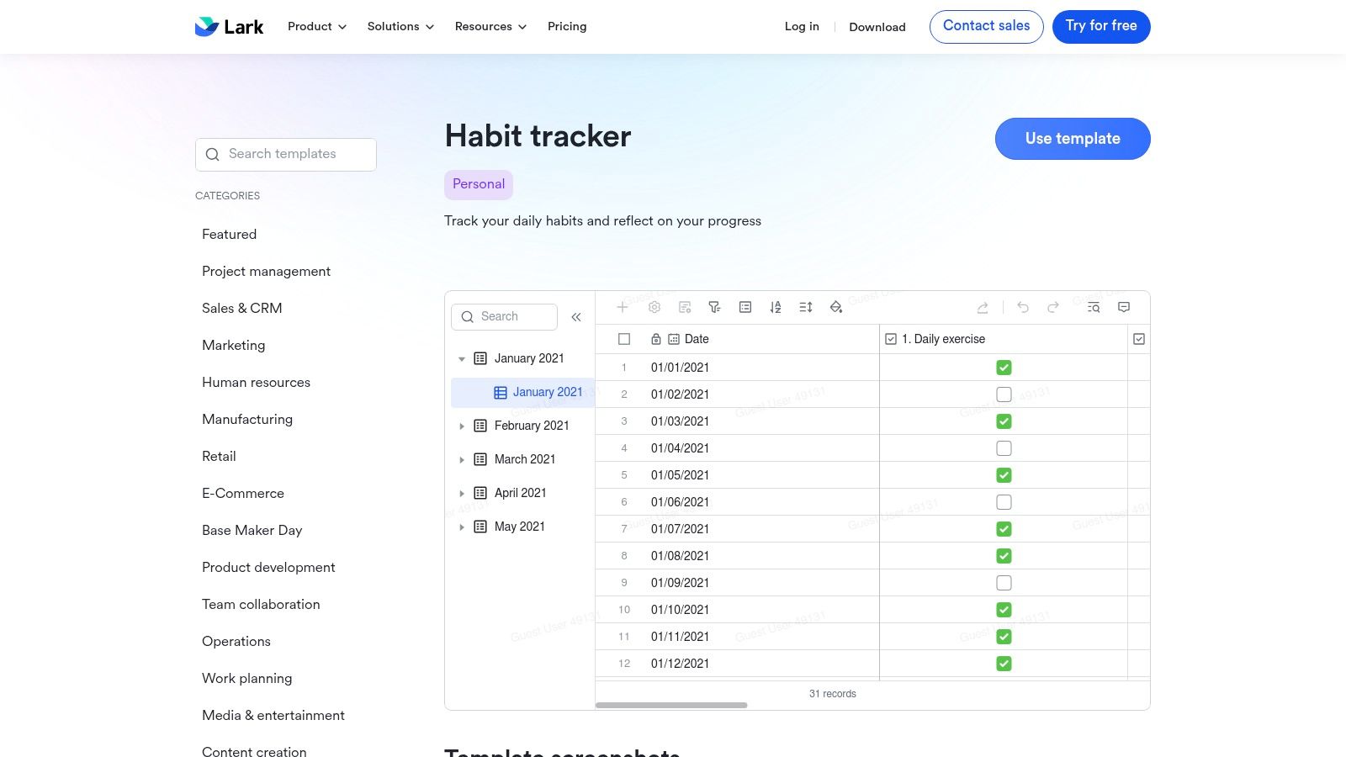Viewport: 1346px width, 757px height.
Task: Open the Product dropdown menu
Action: click(x=317, y=26)
